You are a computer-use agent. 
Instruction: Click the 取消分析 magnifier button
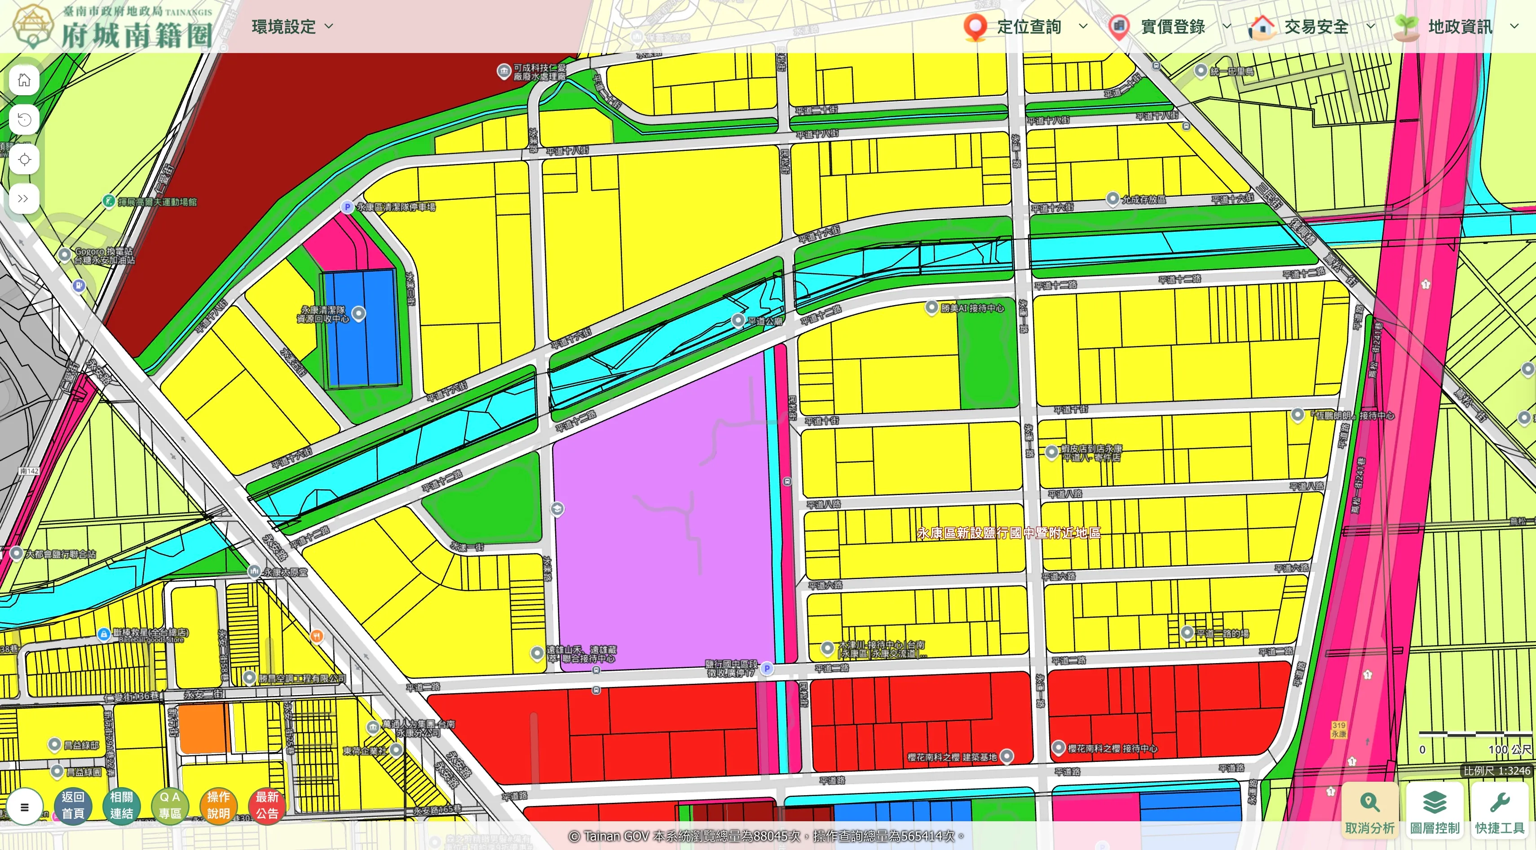click(x=1370, y=810)
